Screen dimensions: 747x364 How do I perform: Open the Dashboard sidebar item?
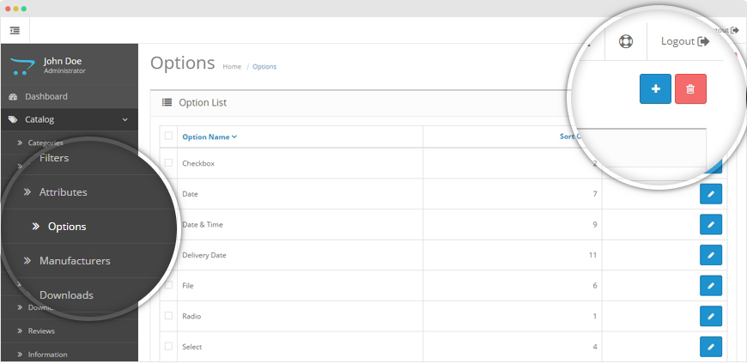46,97
